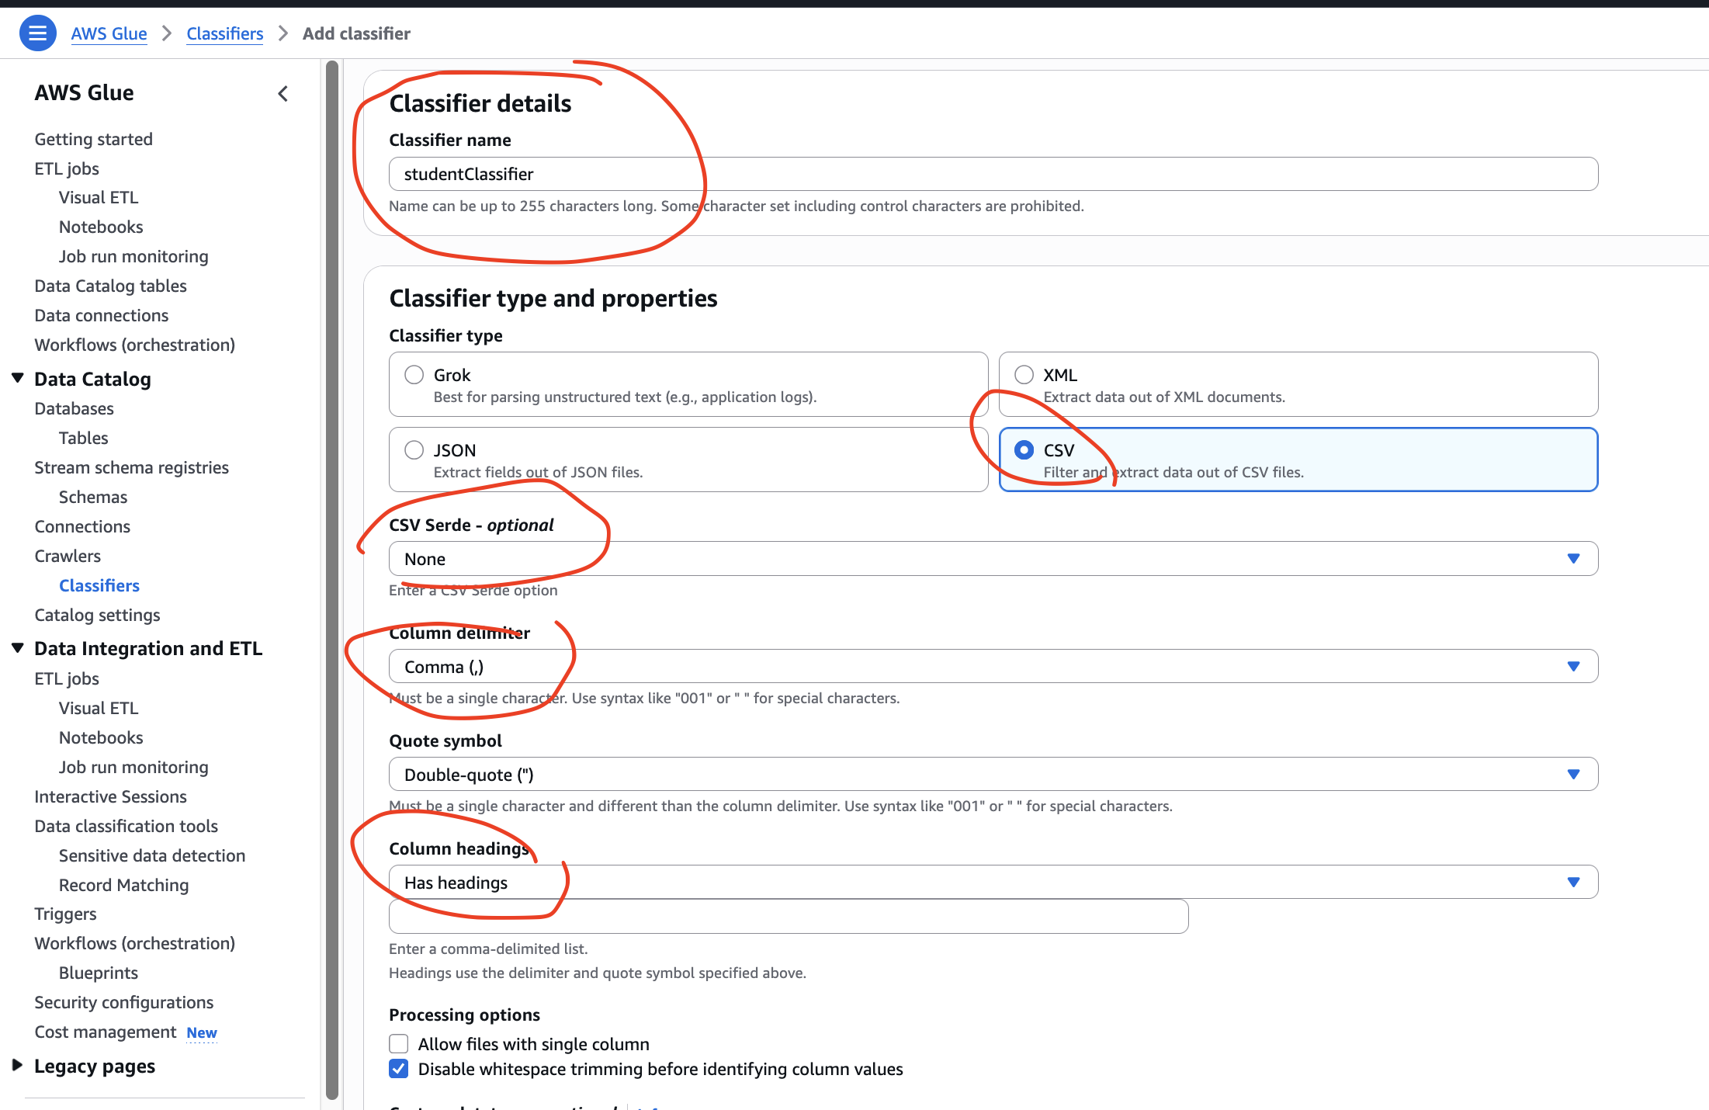
Task: Click the classifier name input field
Action: point(993,173)
